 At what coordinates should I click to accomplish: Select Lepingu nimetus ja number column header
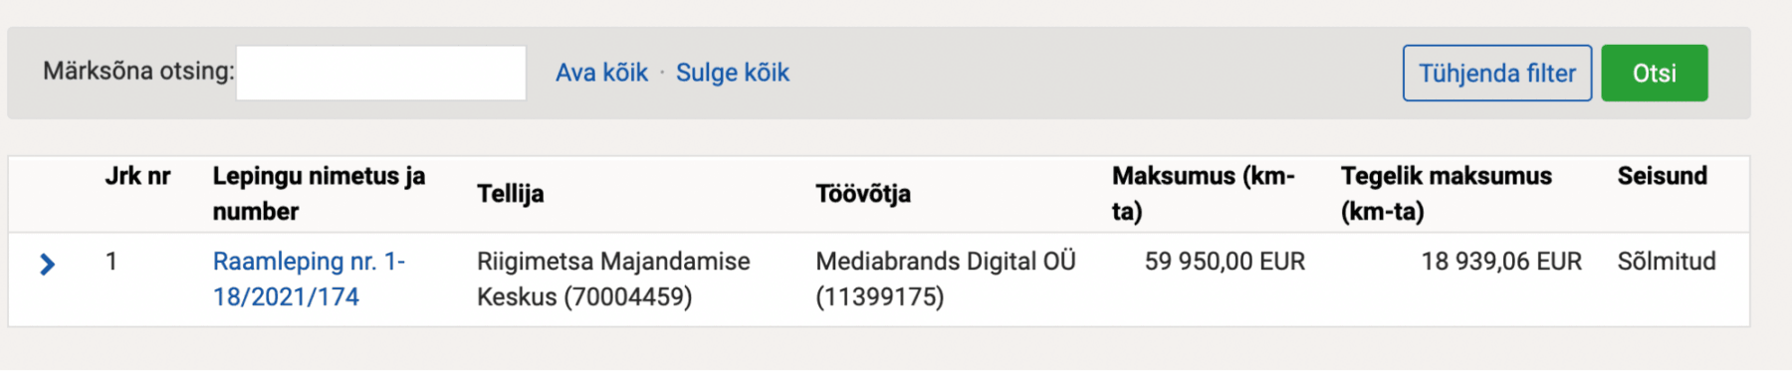320,194
